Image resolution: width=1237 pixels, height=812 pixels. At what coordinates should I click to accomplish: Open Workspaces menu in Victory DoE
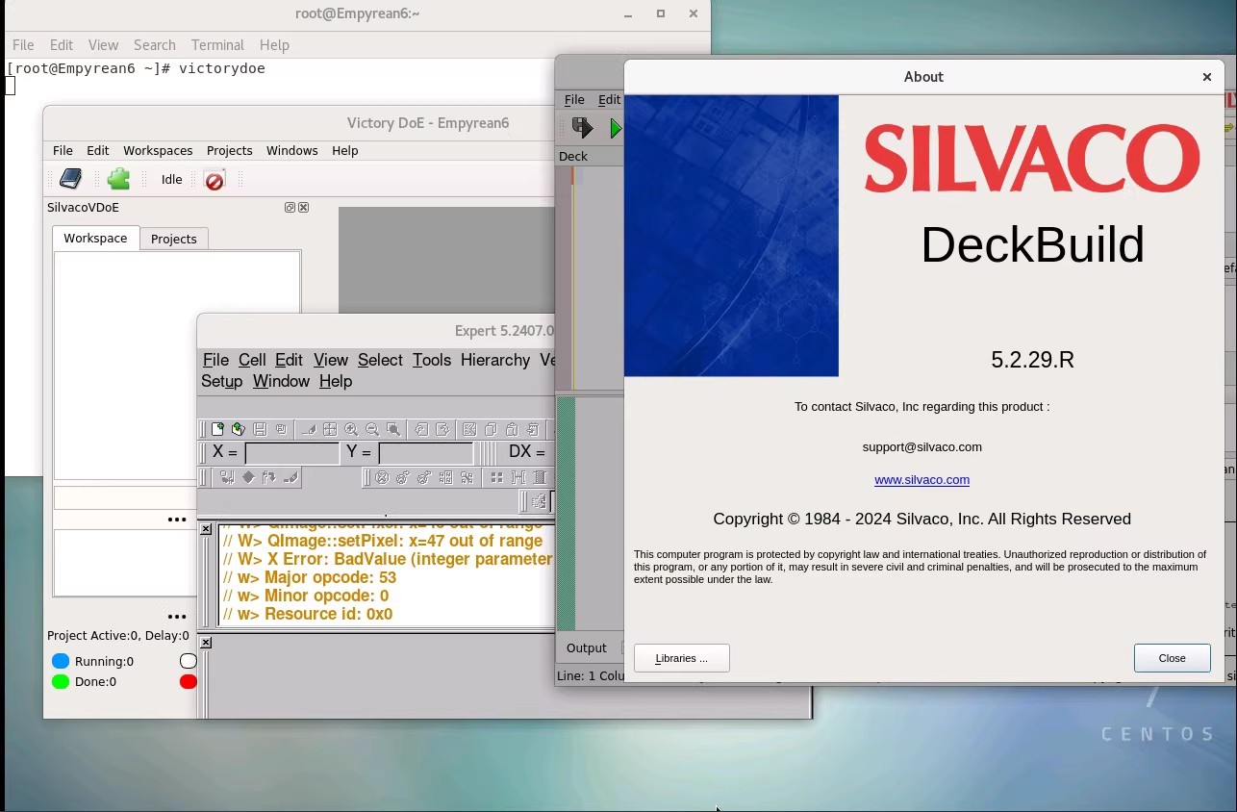coord(158,150)
